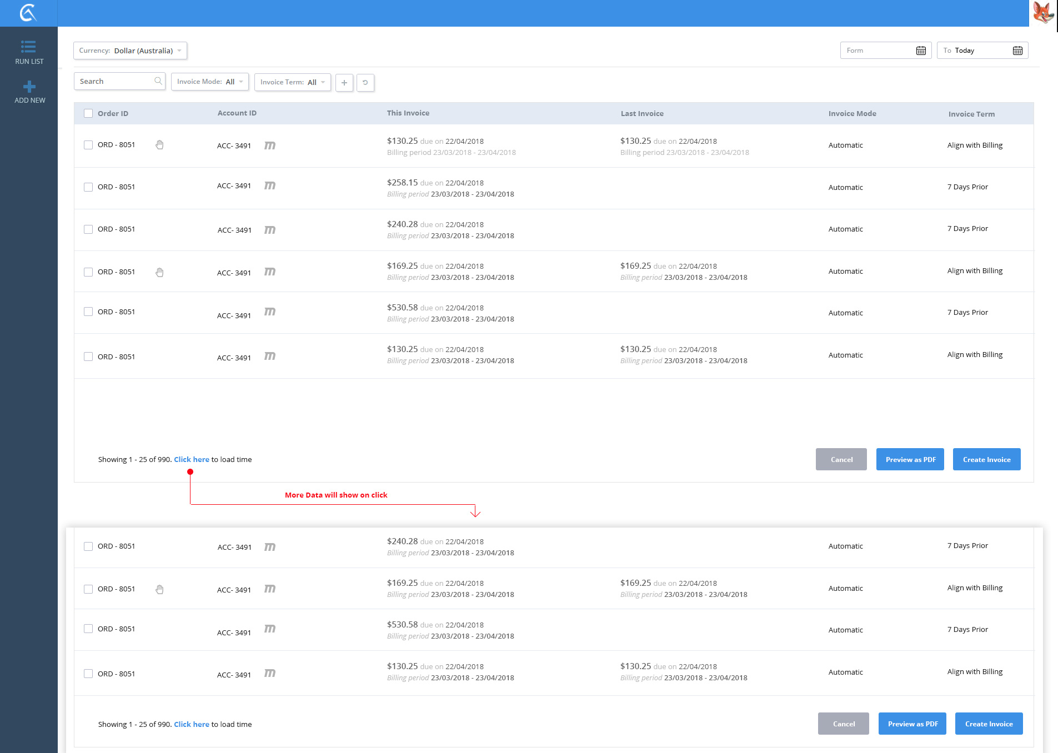Viewport: 1058px width, 753px height.
Task: Click the fox user avatar
Action: [x=1043, y=12]
